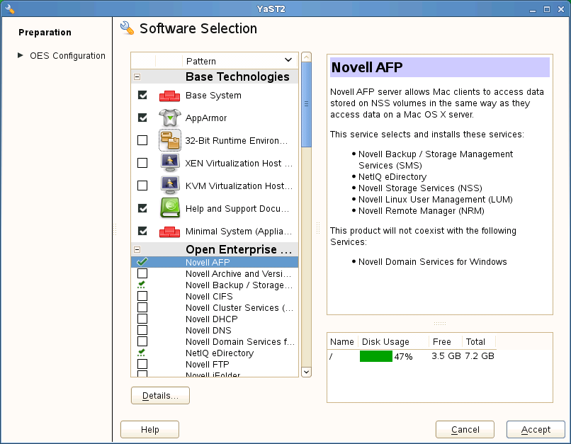Screen dimensions: 571x444
Task: Check the Novell DHCP checkbox
Action: [x=142, y=319]
